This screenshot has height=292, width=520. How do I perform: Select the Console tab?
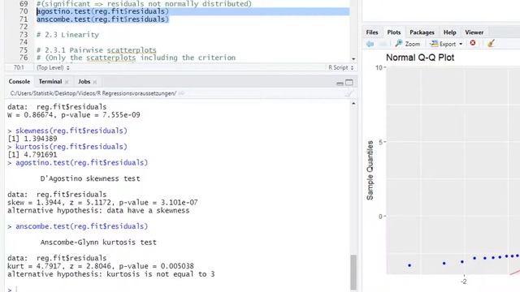point(19,81)
